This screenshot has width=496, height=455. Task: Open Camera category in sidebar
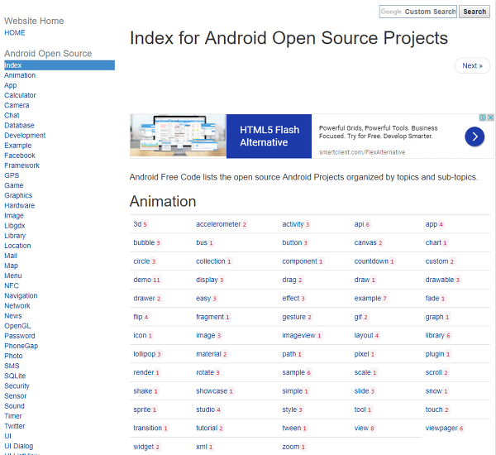[x=17, y=105]
